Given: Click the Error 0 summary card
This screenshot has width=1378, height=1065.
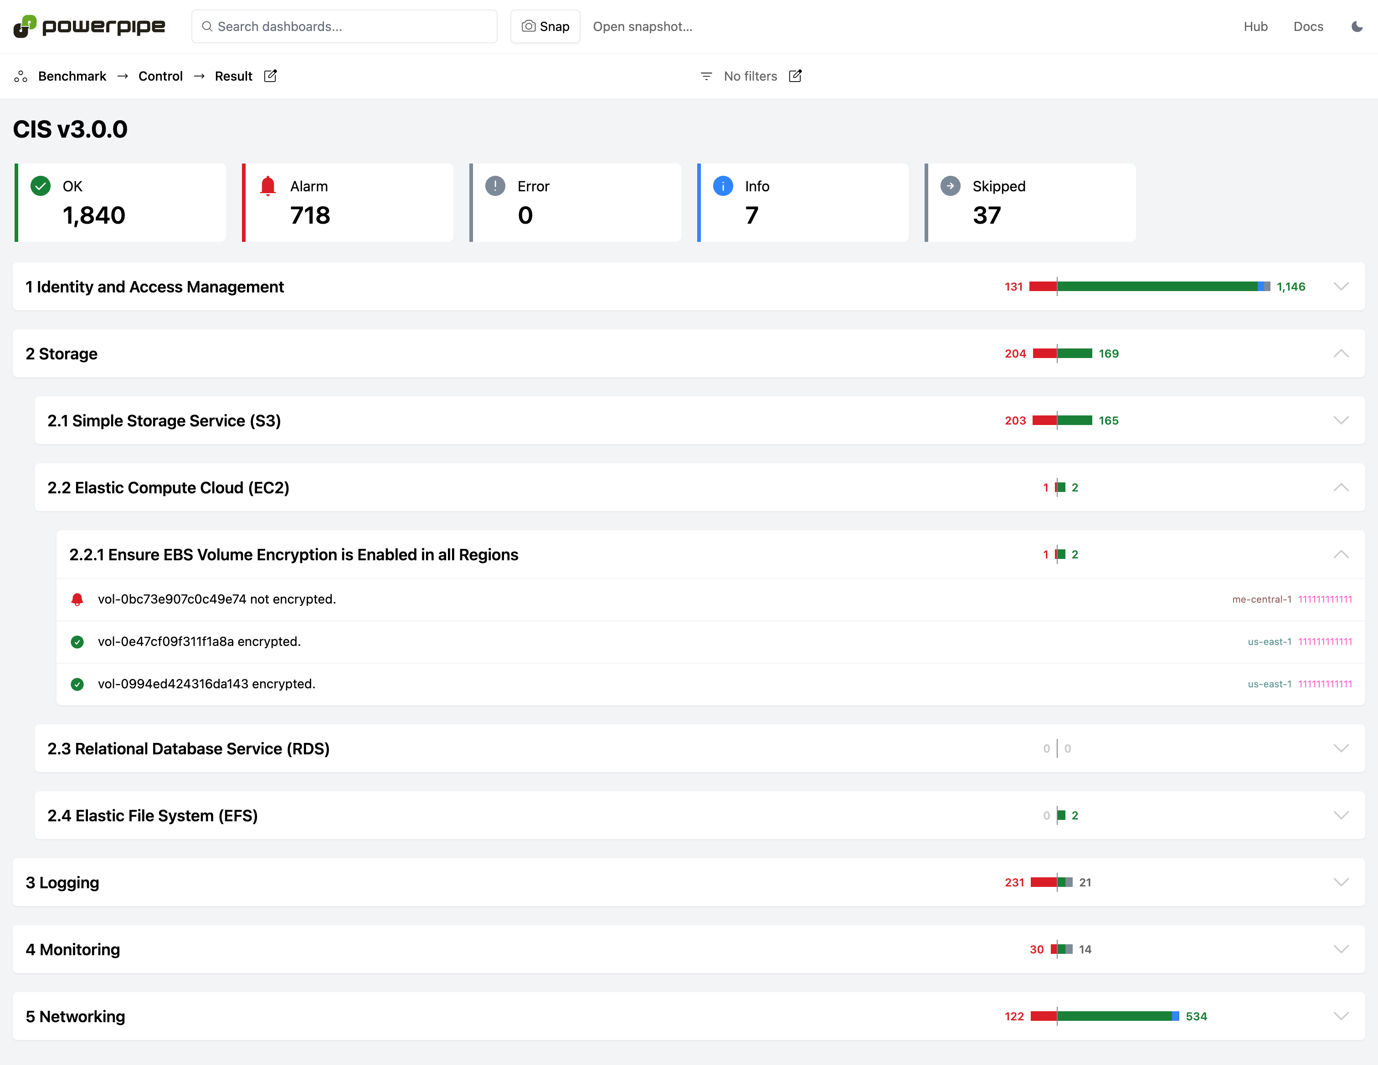Looking at the screenshot, I should click(x=576, y=202).
